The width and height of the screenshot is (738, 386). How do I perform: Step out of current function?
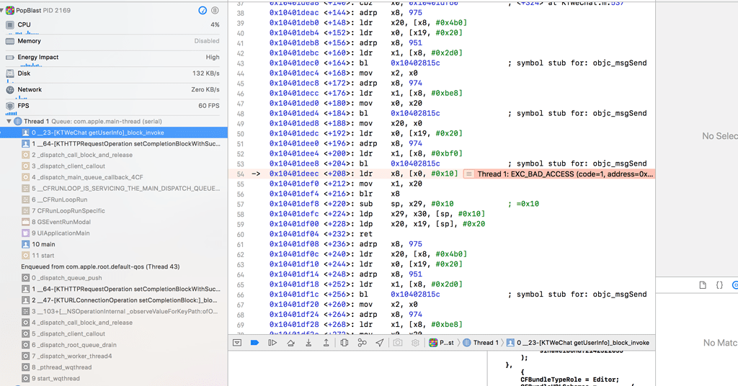pos(326,343)
